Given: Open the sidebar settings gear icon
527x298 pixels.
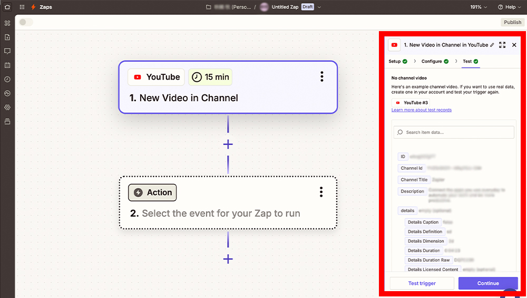Looking at the screenshot, I should tap(7, 108).
